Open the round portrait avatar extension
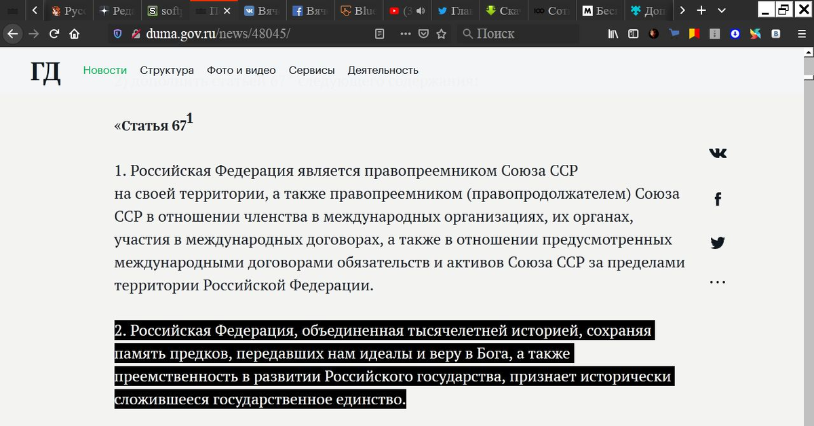 click(654, 33)
